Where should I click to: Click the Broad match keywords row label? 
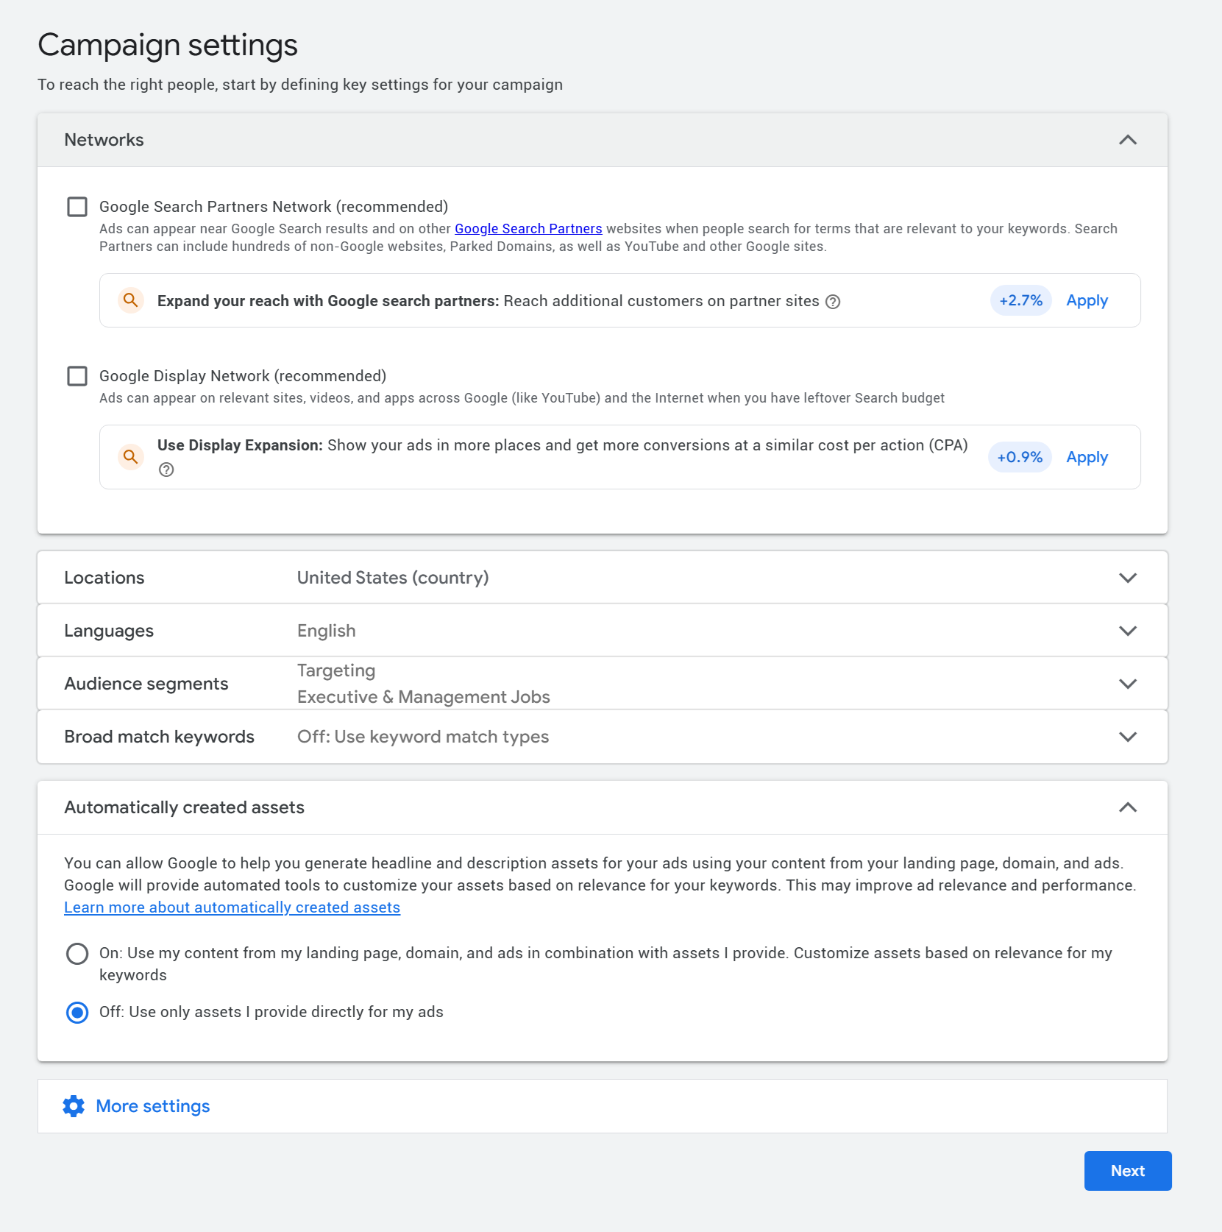click(159, 737)
